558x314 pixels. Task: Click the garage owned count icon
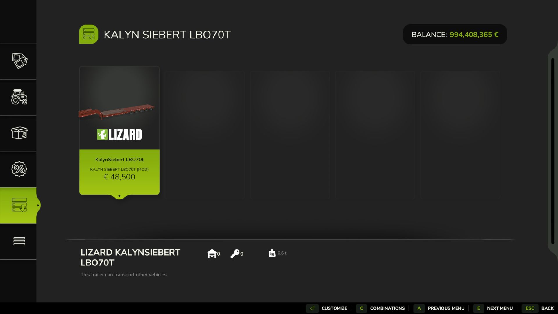coord(212,254)
